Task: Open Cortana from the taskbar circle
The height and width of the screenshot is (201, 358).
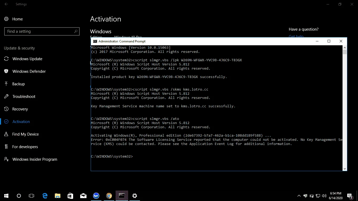Action: tap(19, 196)
